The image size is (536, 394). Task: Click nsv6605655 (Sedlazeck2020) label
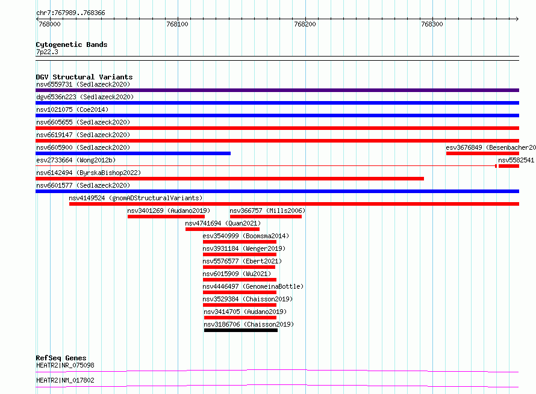(x=83, y=122)
